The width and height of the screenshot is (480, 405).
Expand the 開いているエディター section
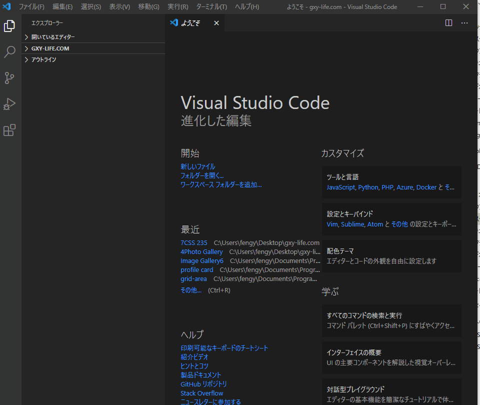pyautogui.click(x=52, y=37)
